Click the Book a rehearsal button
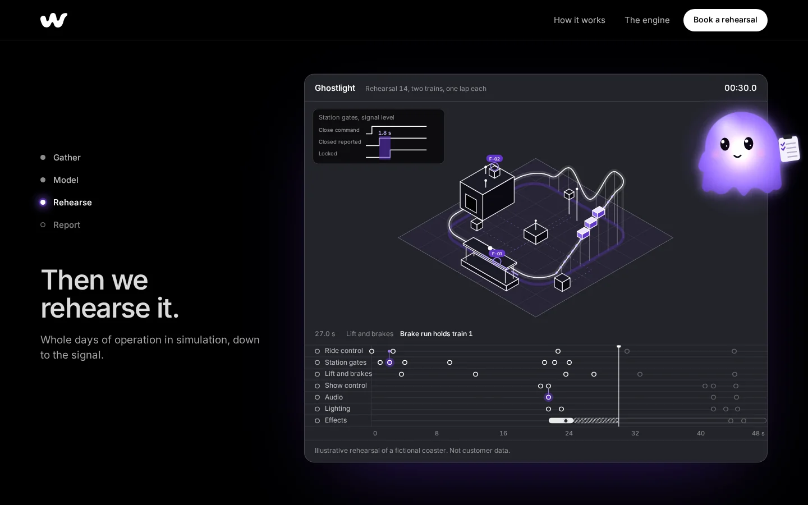Image resolution: width=808 pixels, height=505 pixels. pyautogui.click(x=726, y=20)
